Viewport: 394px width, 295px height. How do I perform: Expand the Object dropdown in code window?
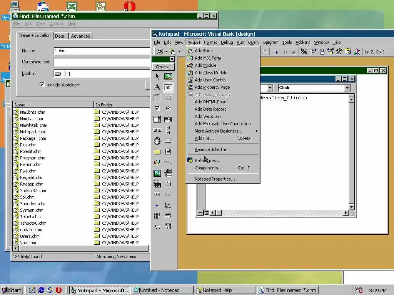[270, 88]
